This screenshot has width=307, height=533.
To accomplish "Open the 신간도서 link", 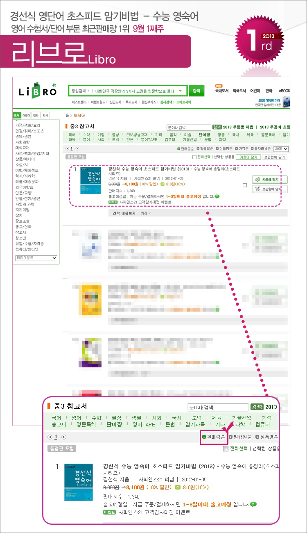I will pyautogui.click(x=115, y=102).
